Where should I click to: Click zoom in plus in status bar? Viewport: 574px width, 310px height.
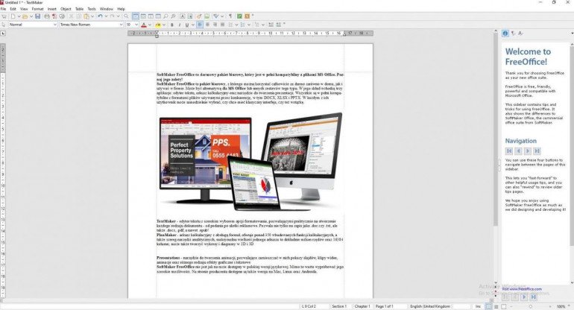pyautogui.click(x=550, y=306)
